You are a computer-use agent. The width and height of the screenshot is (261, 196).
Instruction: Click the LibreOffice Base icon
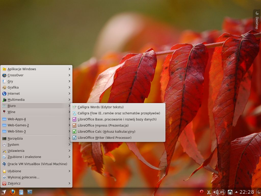(x=74, y=119)
